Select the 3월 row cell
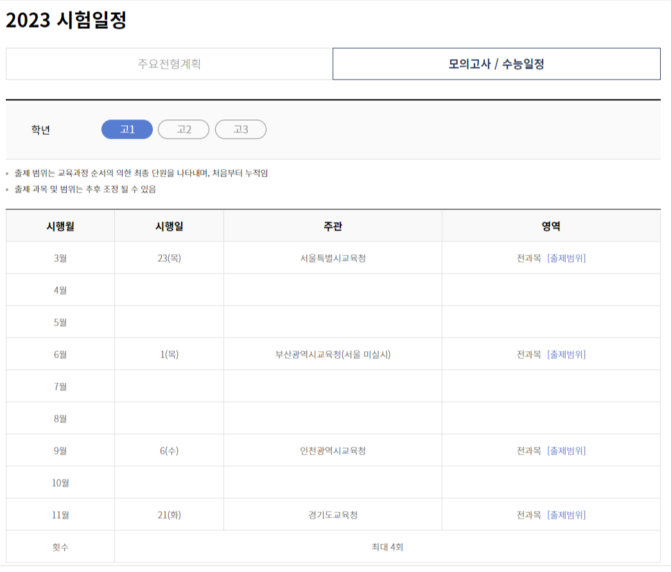This screenshot has width=671, height=572. (x=60, y=258)
